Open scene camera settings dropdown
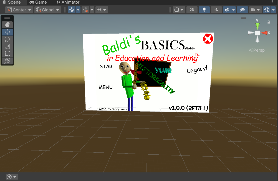278x181 pixels. coord(255,10)
